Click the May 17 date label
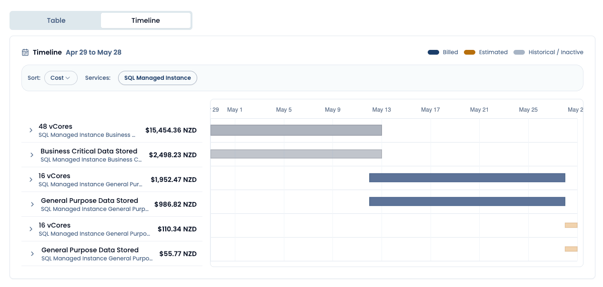Image resolution: width=603 pixels, height=287 pixels. (431, 110)
